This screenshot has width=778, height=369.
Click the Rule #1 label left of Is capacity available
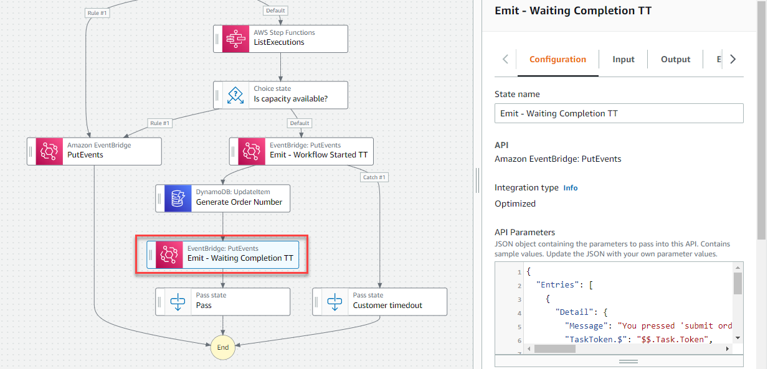pos(160,123)
